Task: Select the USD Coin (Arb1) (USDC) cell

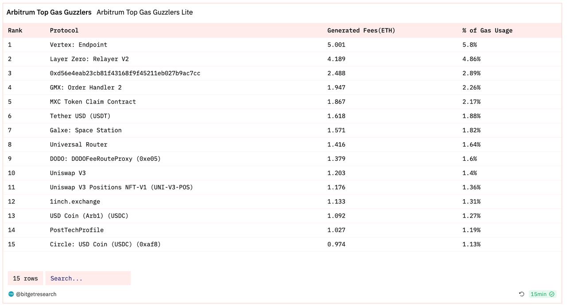Action: click(89, 216)
